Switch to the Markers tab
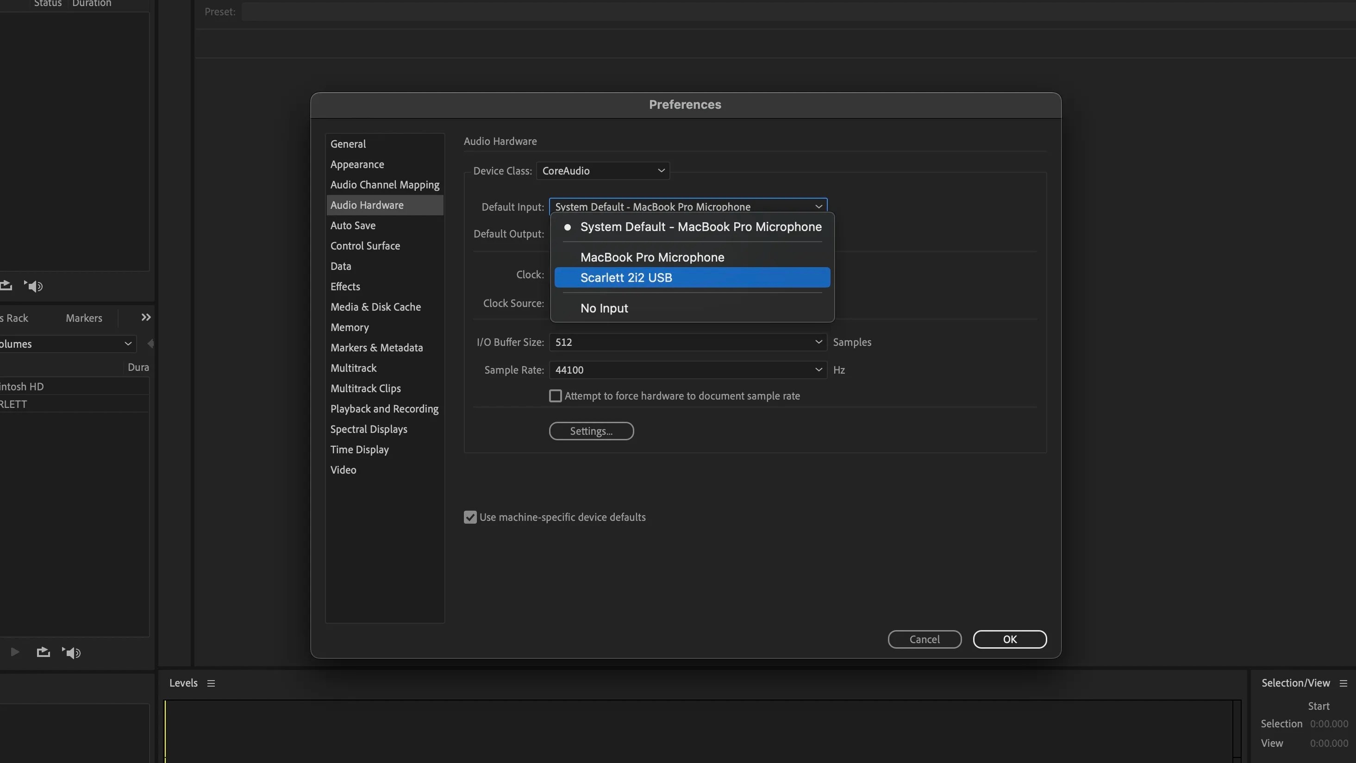Image resolution: width=1356 pixels, height=763 pixels. pos(83,318)
